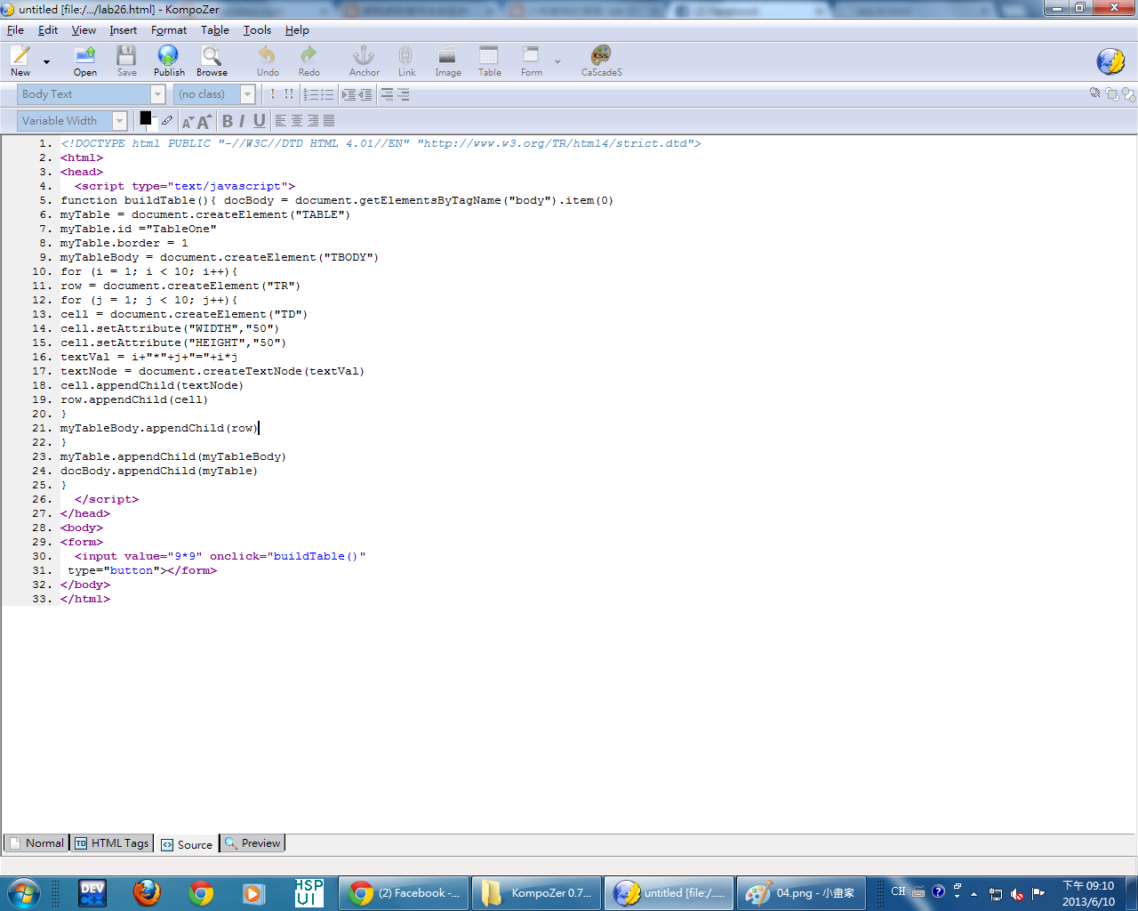The width and height of the screenshot is (1138, 911).
Task: Open the Help menu
Action: pos(297,30)
